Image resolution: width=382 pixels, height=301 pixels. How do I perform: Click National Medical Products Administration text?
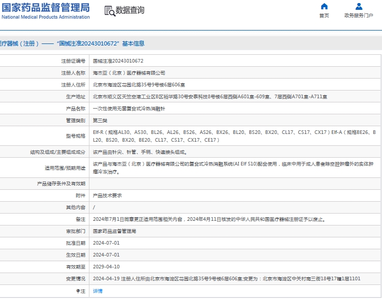tap(45, 17)
